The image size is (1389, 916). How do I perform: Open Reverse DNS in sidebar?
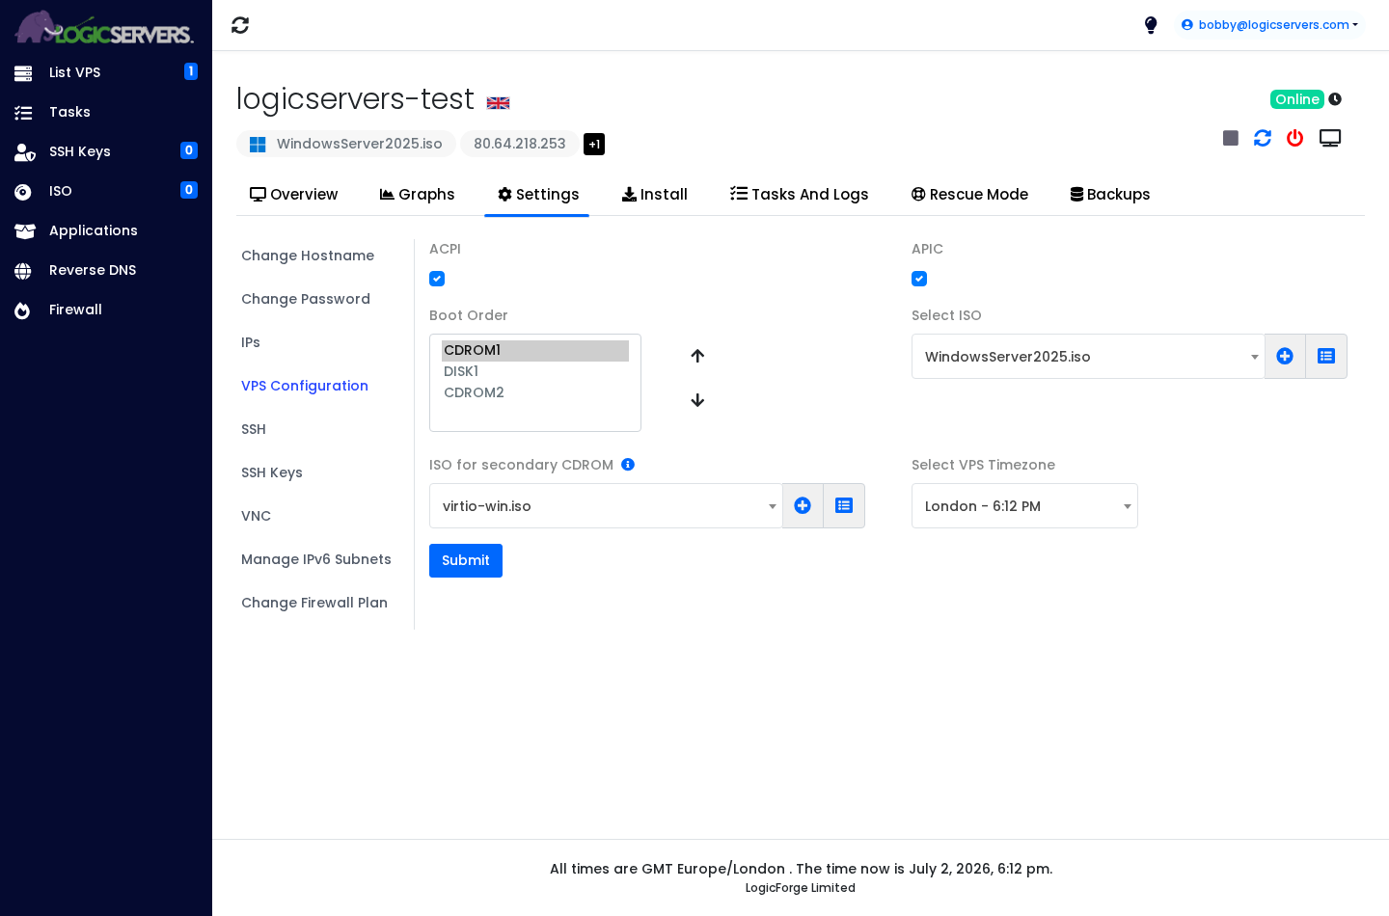[106, 270]
